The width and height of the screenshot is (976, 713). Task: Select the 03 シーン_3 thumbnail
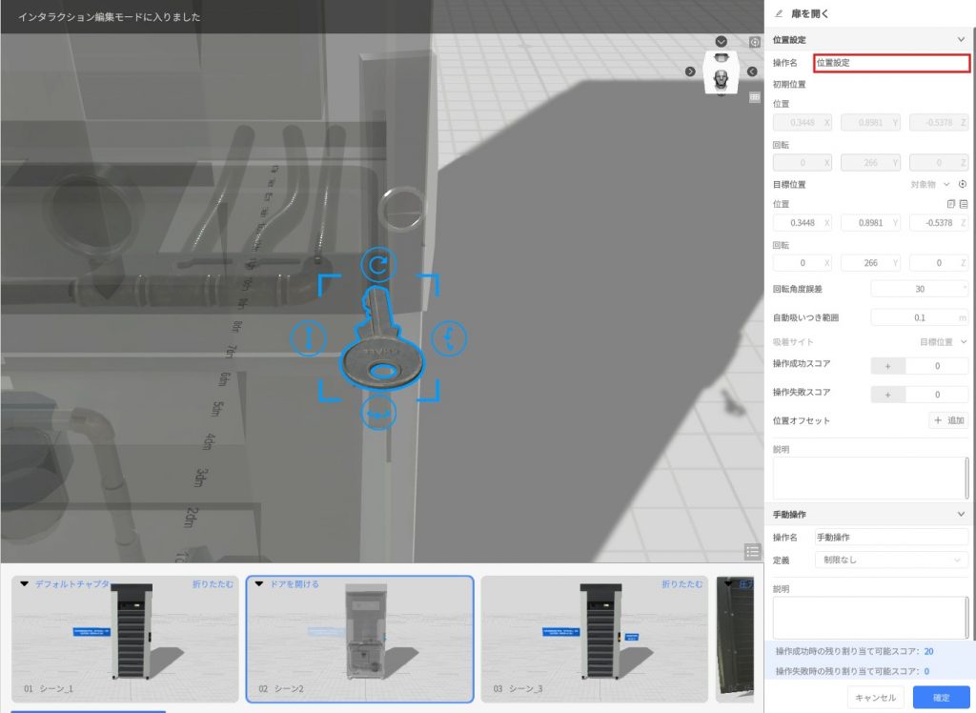[595, 639]
